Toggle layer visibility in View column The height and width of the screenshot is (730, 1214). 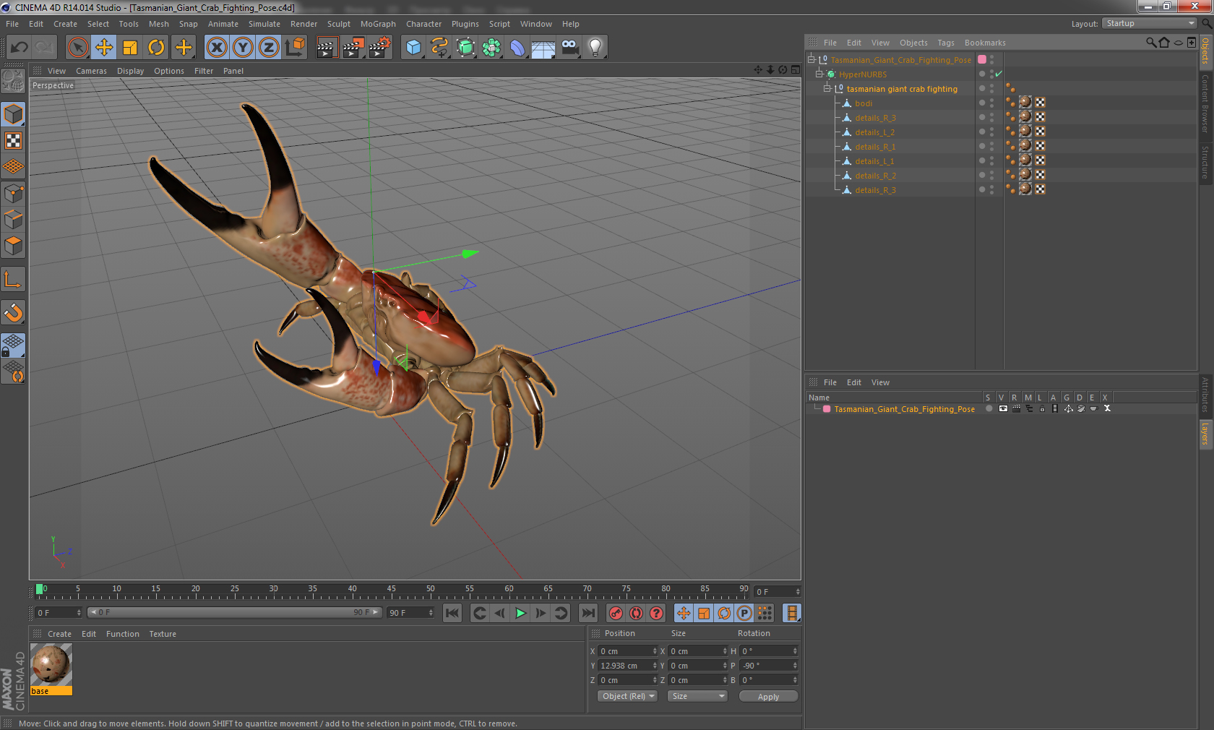pos(1003,409)
